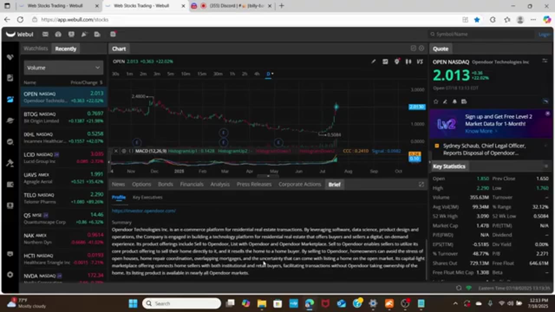Viewport: 555px width, 312px height.
Task: Select UAVS Ageagle Aerial row
Action: pos(63,178)
